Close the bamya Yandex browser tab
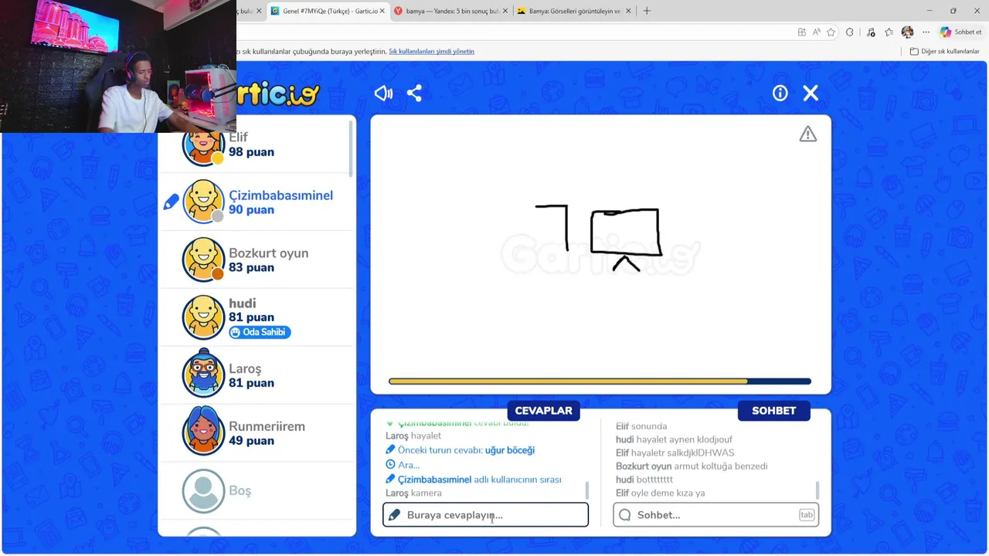The width and height of the screenshot is (989, 556). 505,11
